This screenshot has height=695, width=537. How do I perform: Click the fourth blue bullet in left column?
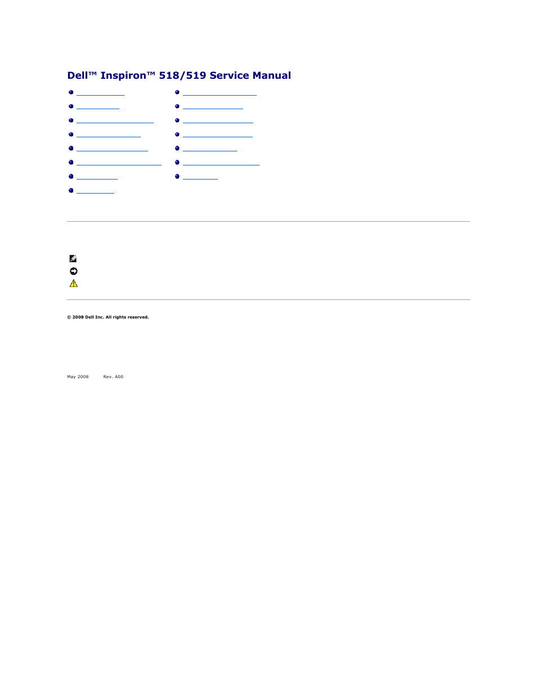(71, 134)
